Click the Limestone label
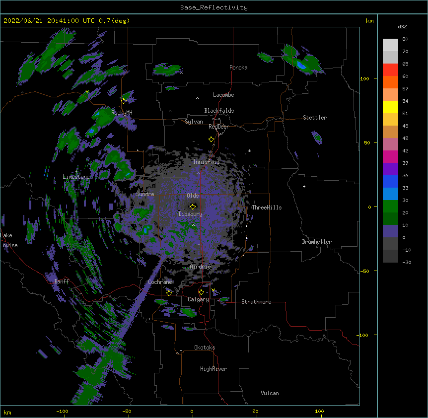The width and height of the screenshot is (428, 418). [76, 177]
